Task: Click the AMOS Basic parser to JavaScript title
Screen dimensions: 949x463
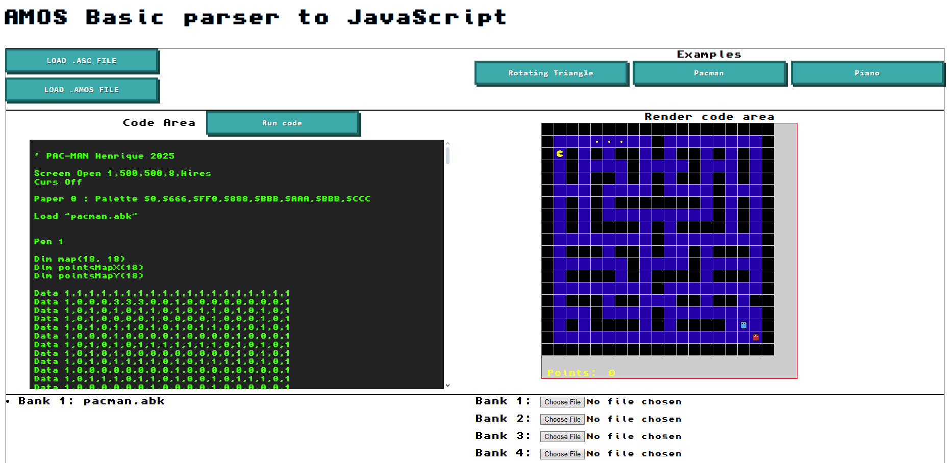Action: click(256, 17)
